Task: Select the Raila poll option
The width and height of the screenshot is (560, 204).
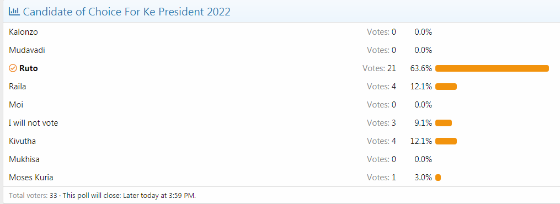Action: pyautogui.click(x=18, y=87)
